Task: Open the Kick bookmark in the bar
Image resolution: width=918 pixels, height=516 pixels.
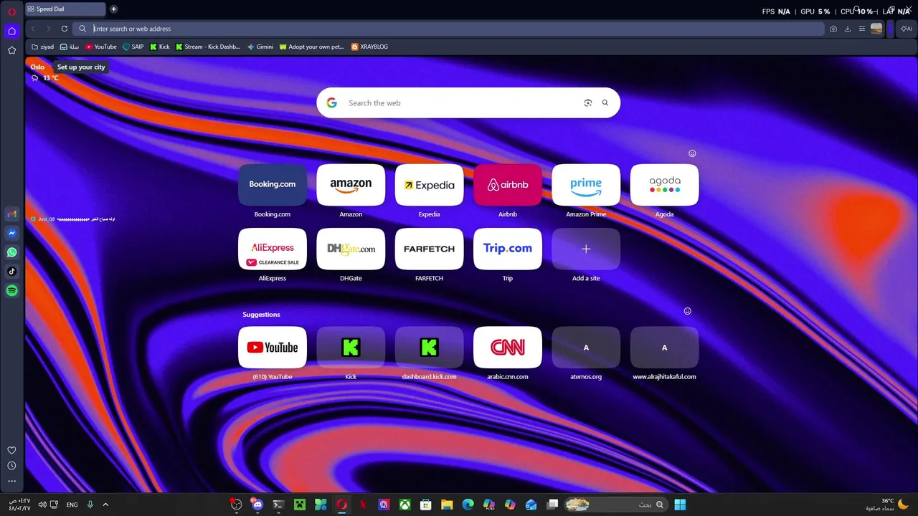Action: pos(160,47)
